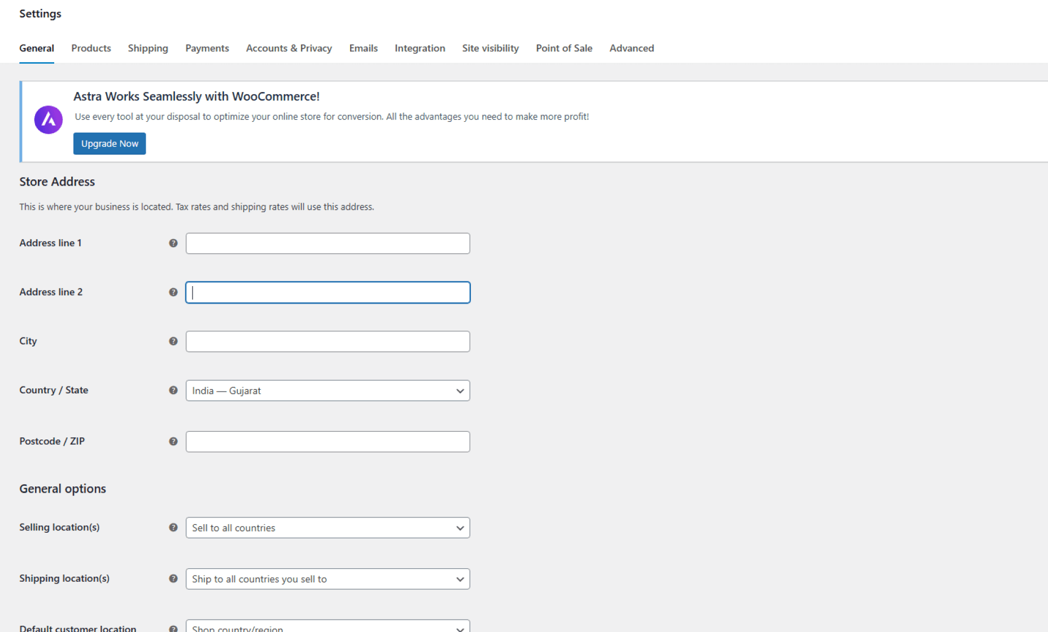Image resolution: width=1048 pixels, height=632 pixels.
Task: Open the Emails settings tab
Action: click(x=363, y=48)
